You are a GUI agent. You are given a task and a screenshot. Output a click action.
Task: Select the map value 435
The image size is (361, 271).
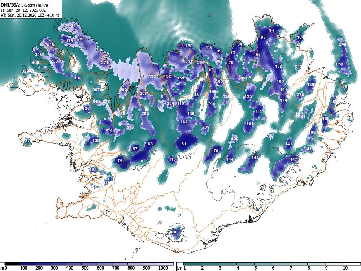pos(152,76)
